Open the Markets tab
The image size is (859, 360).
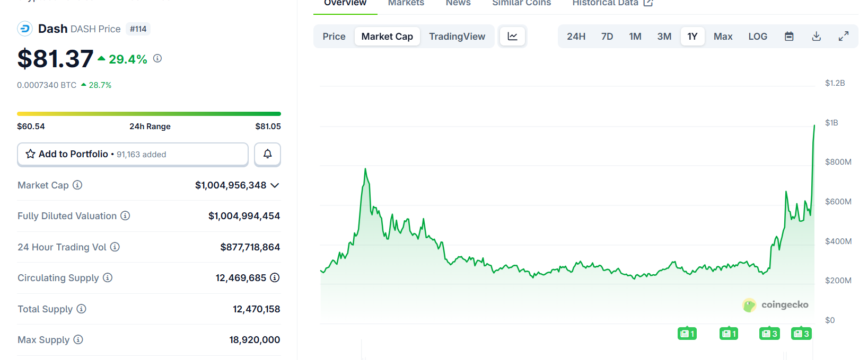pos(406,3)
